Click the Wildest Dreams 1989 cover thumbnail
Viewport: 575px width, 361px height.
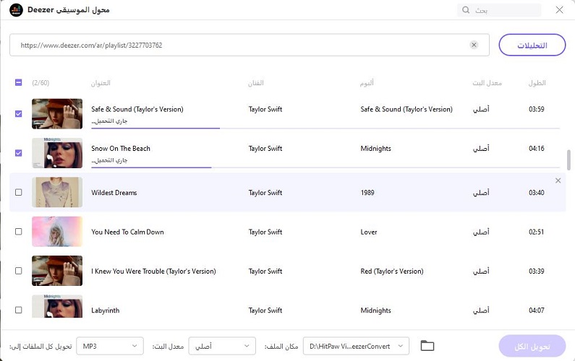coord(57,192)
